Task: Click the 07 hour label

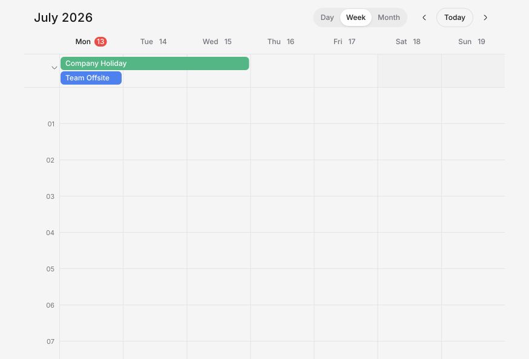Action: pyautogui.click(x=51, y=341)
